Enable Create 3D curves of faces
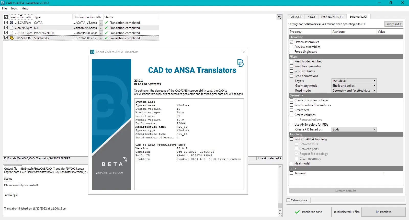The height and width of the screenshot is (220, 409). pos(291,100)
